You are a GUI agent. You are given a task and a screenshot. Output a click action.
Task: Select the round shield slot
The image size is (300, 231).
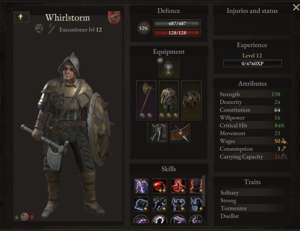(191, 100)
